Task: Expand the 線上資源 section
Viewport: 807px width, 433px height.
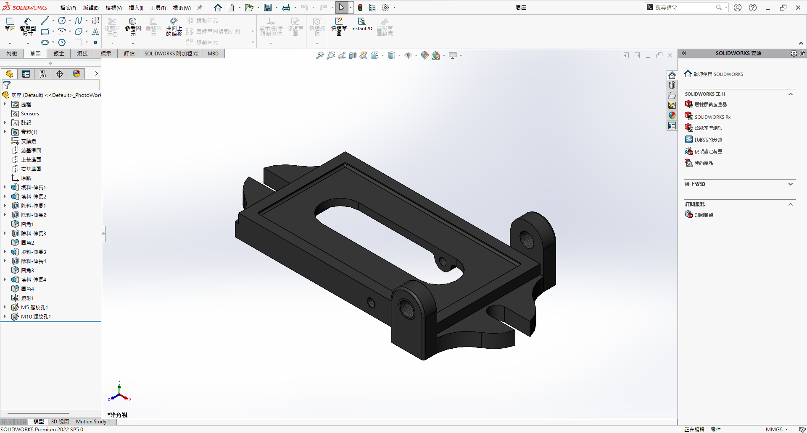Action: [791, 184]
